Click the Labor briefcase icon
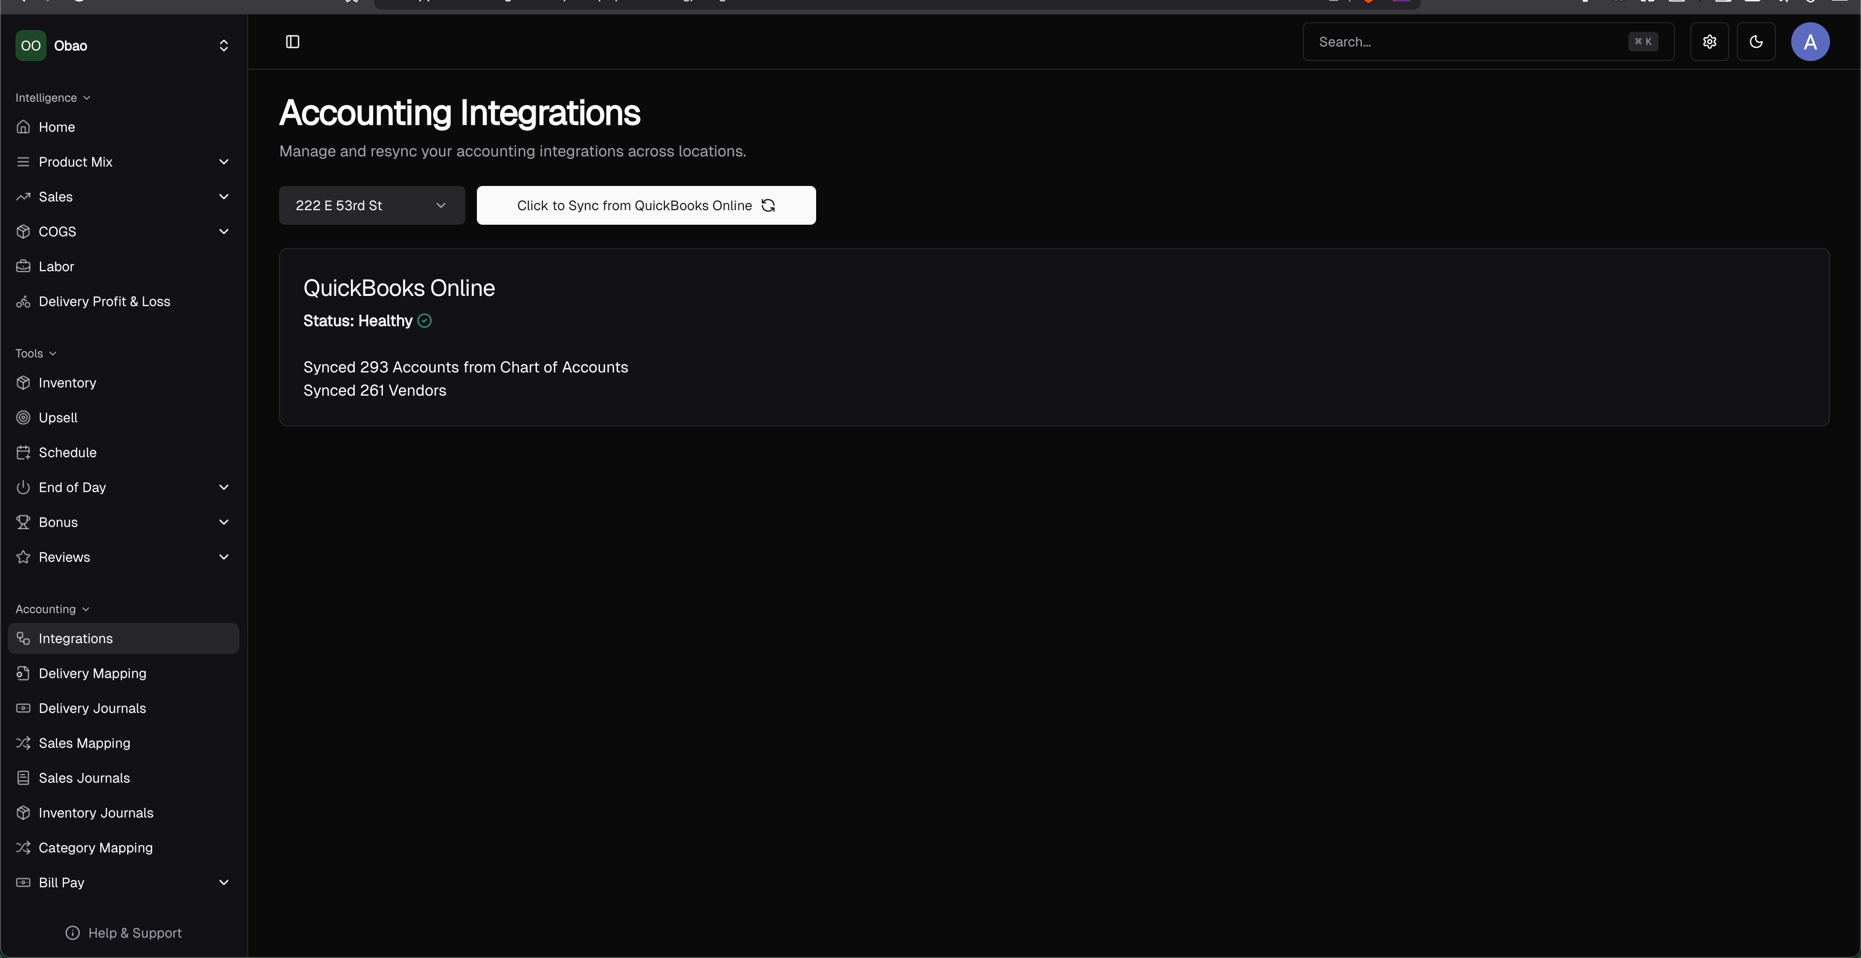This screenshot has width=1861, height=958. 23,266
